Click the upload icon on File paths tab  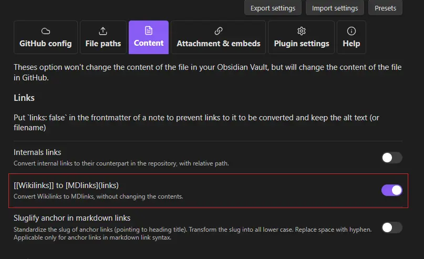103,31
